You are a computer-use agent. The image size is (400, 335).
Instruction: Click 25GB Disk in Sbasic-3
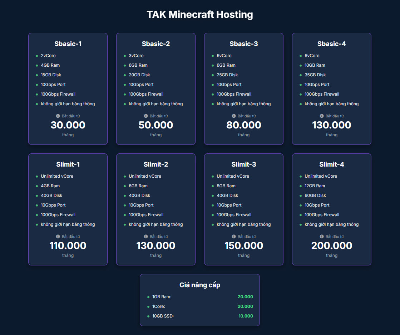click(x=227, y=75)
